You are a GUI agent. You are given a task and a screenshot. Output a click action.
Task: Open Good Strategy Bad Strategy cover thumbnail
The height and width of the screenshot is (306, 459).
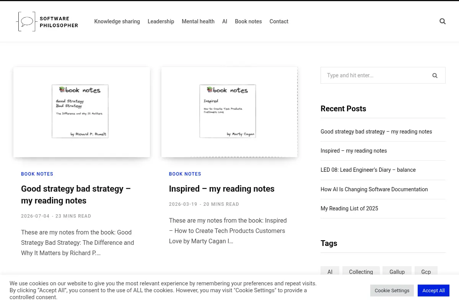tap(81, 112)
